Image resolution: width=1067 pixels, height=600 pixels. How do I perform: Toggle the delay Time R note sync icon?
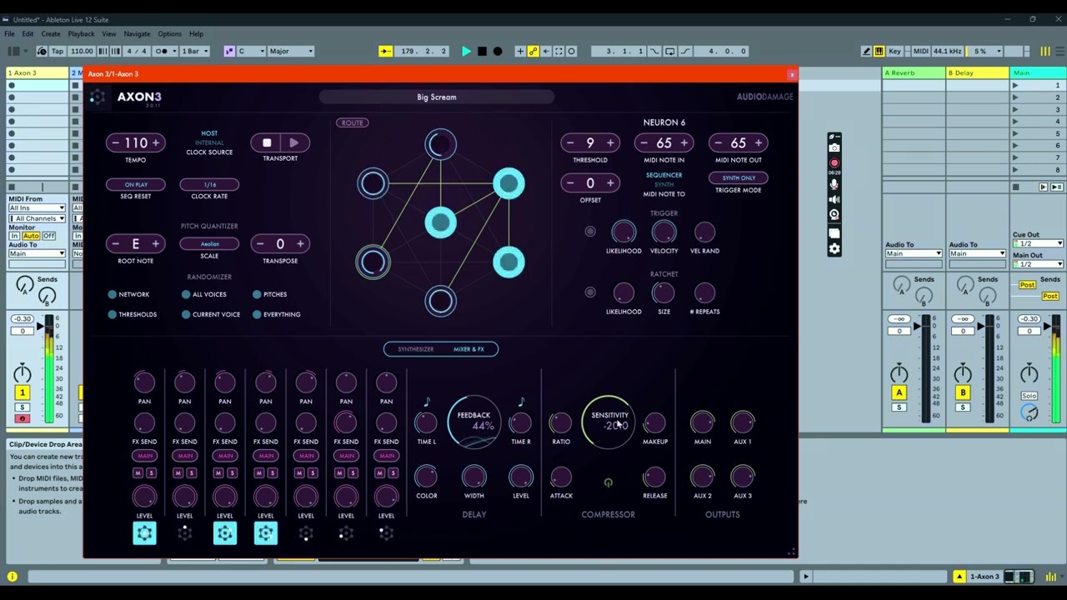[521, 402]
